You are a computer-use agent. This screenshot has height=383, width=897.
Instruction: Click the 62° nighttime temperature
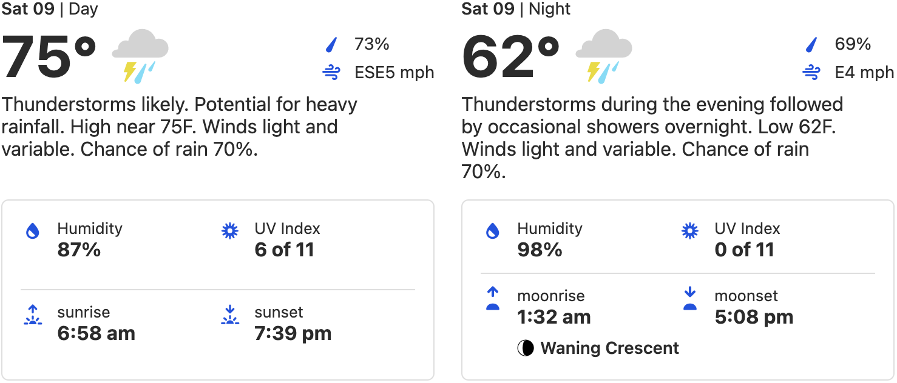coord(511,57)
